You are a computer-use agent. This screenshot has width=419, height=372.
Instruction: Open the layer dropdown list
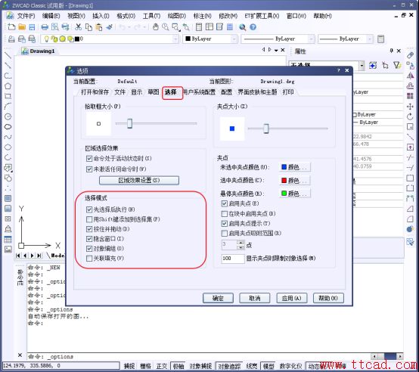click(175, 39)
